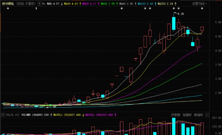Click the tall cyan candle at the 5.35 high

tap(174, 23)
